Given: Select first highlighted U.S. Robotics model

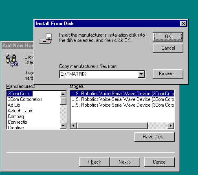Looking at the screenshot, I should pos(122,94).
